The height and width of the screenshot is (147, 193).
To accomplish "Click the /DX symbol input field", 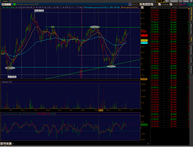I will 6,4.
